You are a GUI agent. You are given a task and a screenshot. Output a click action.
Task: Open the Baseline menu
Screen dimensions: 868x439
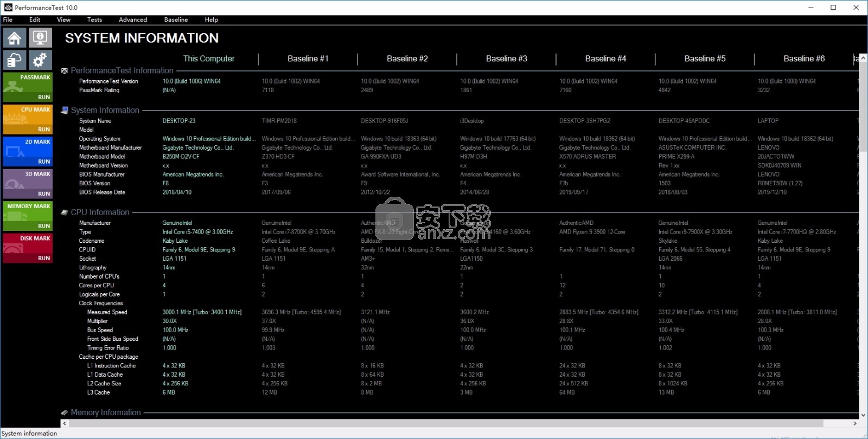click(176, 20)
